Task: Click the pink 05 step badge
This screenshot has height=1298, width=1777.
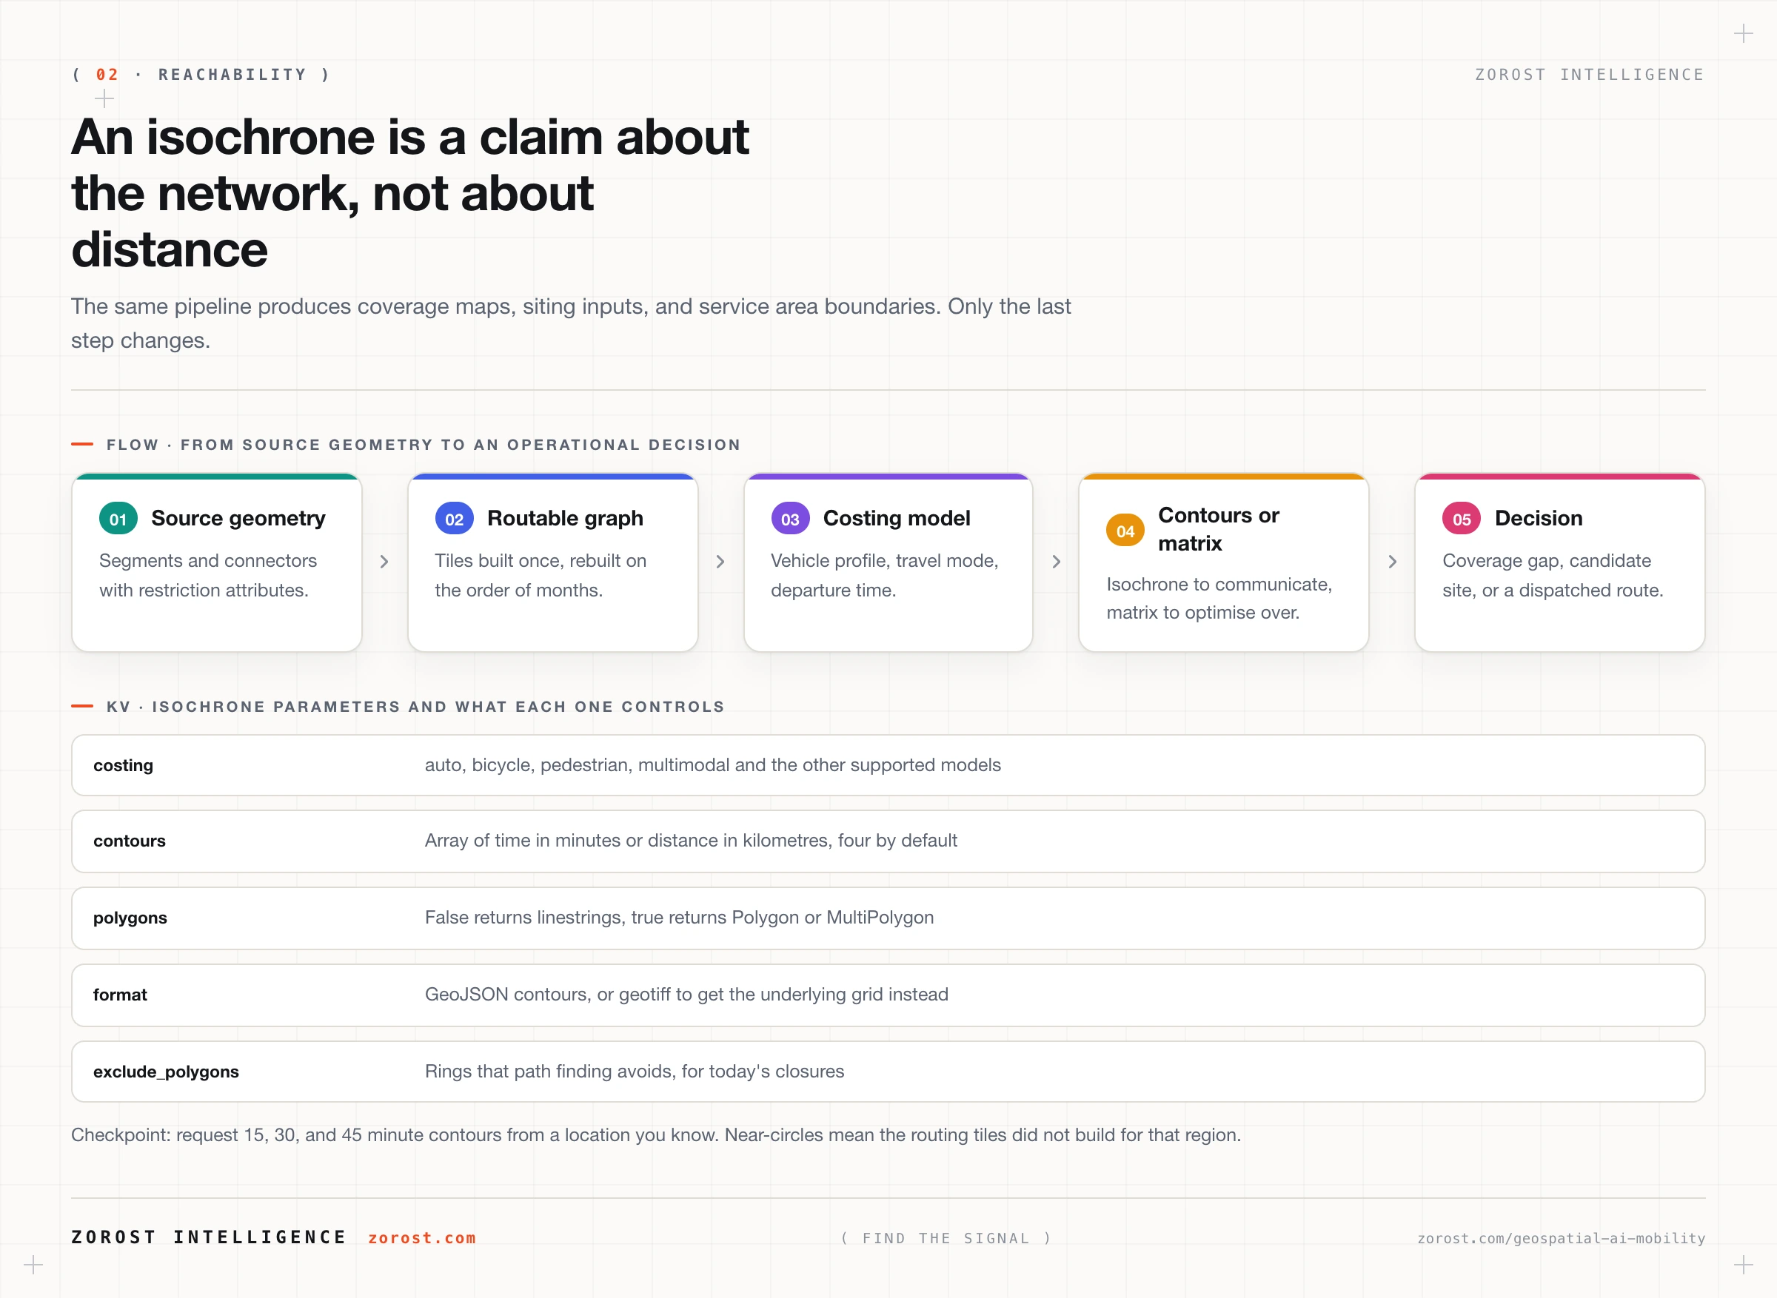Action: click(1461, 519)
